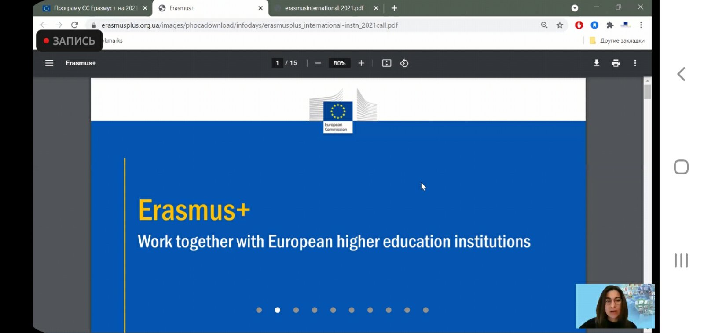Screen dimensions: 704x333
Task: Bookmark this page with star icon
Action: [x=560, y=25]
